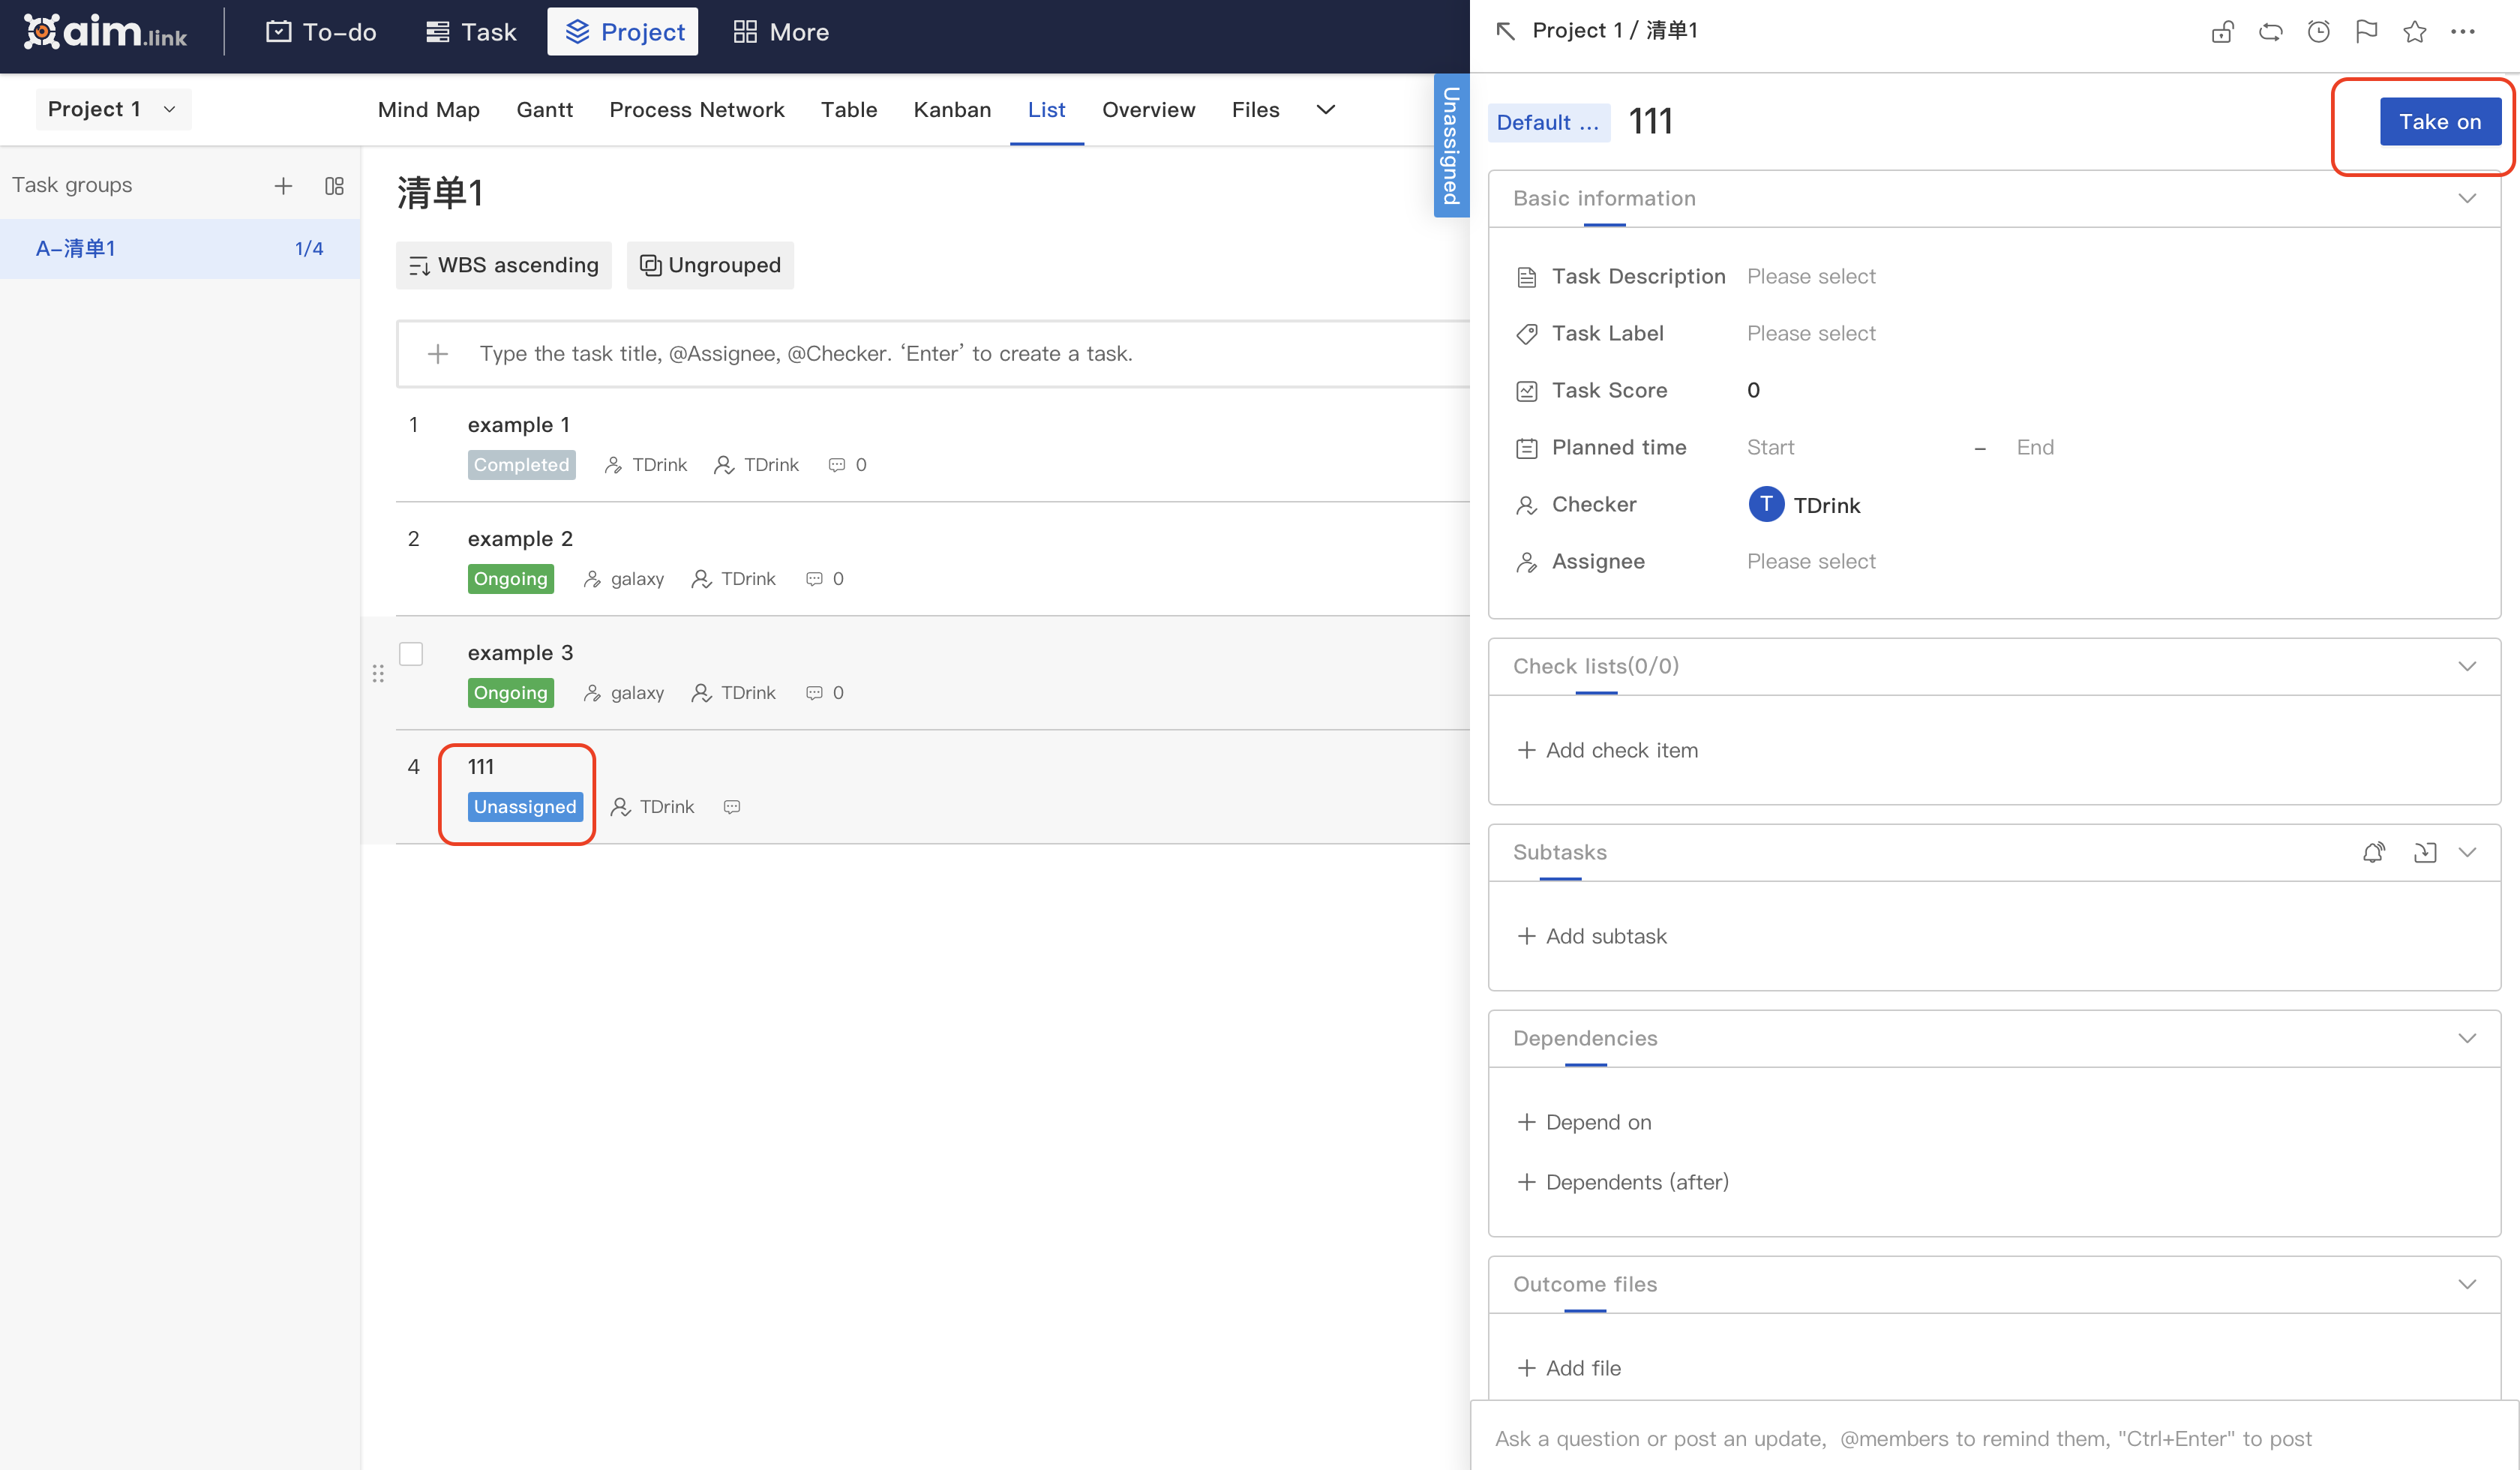The height and width of the screenshot is (1470, 2520).
Task: Star the task to favorite it
Action: click(x=2415, y=31)
